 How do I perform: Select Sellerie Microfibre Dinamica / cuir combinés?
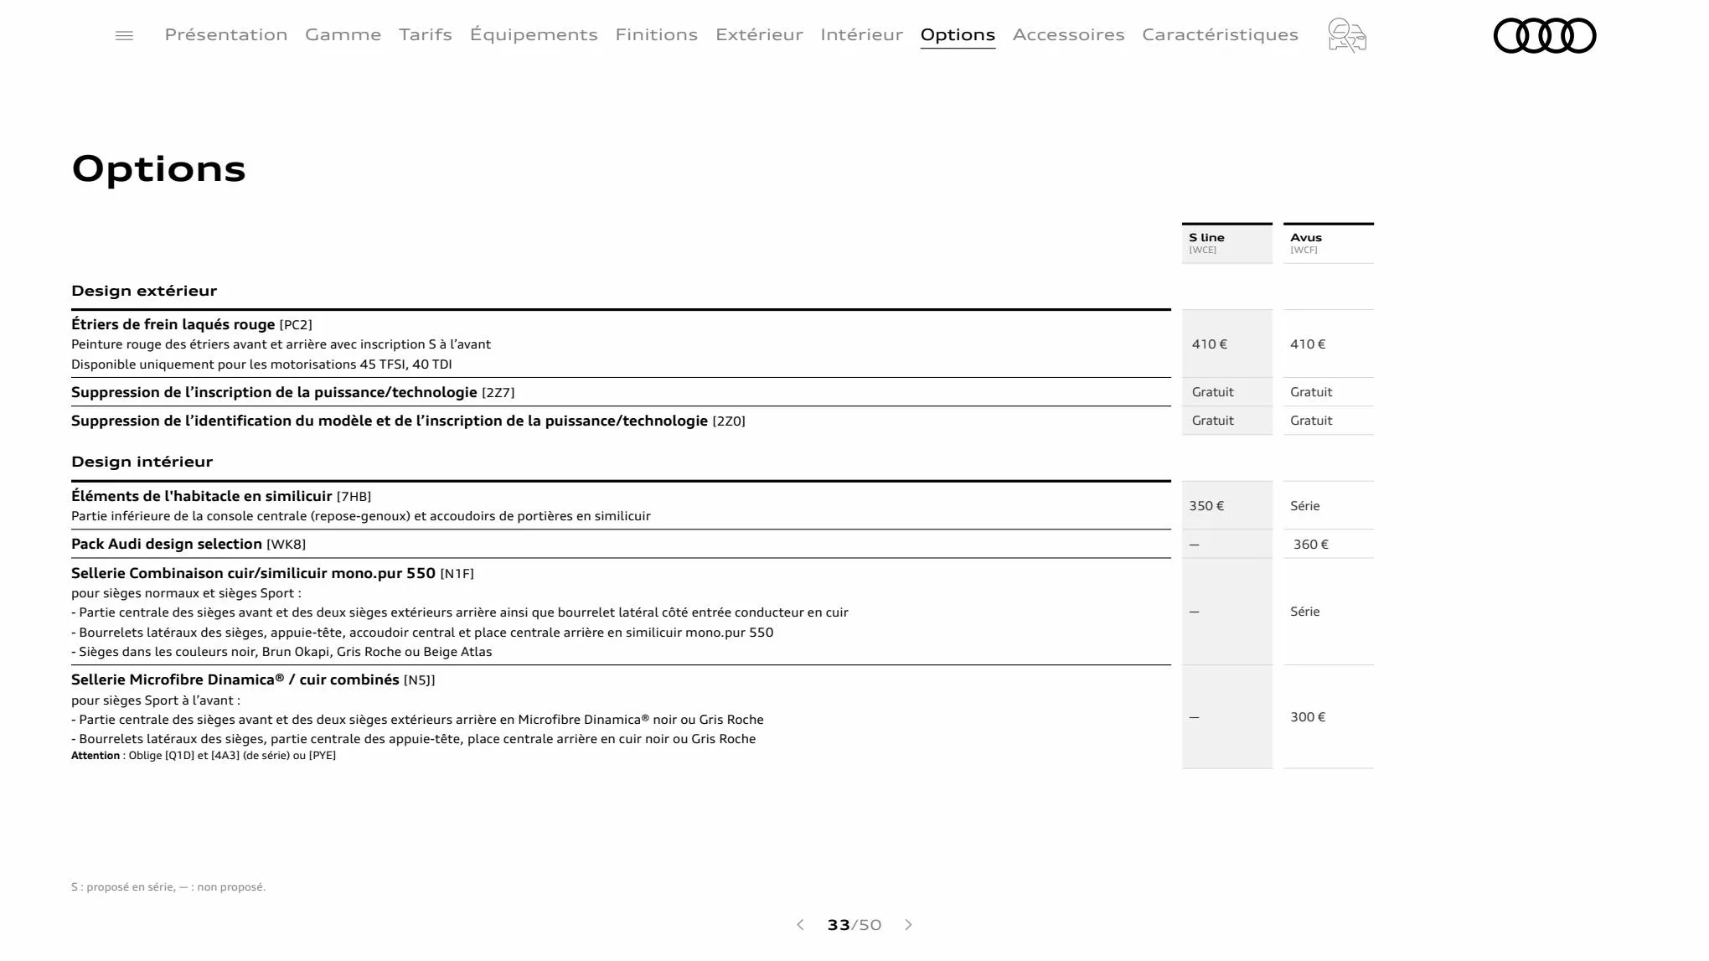point(253,679)
